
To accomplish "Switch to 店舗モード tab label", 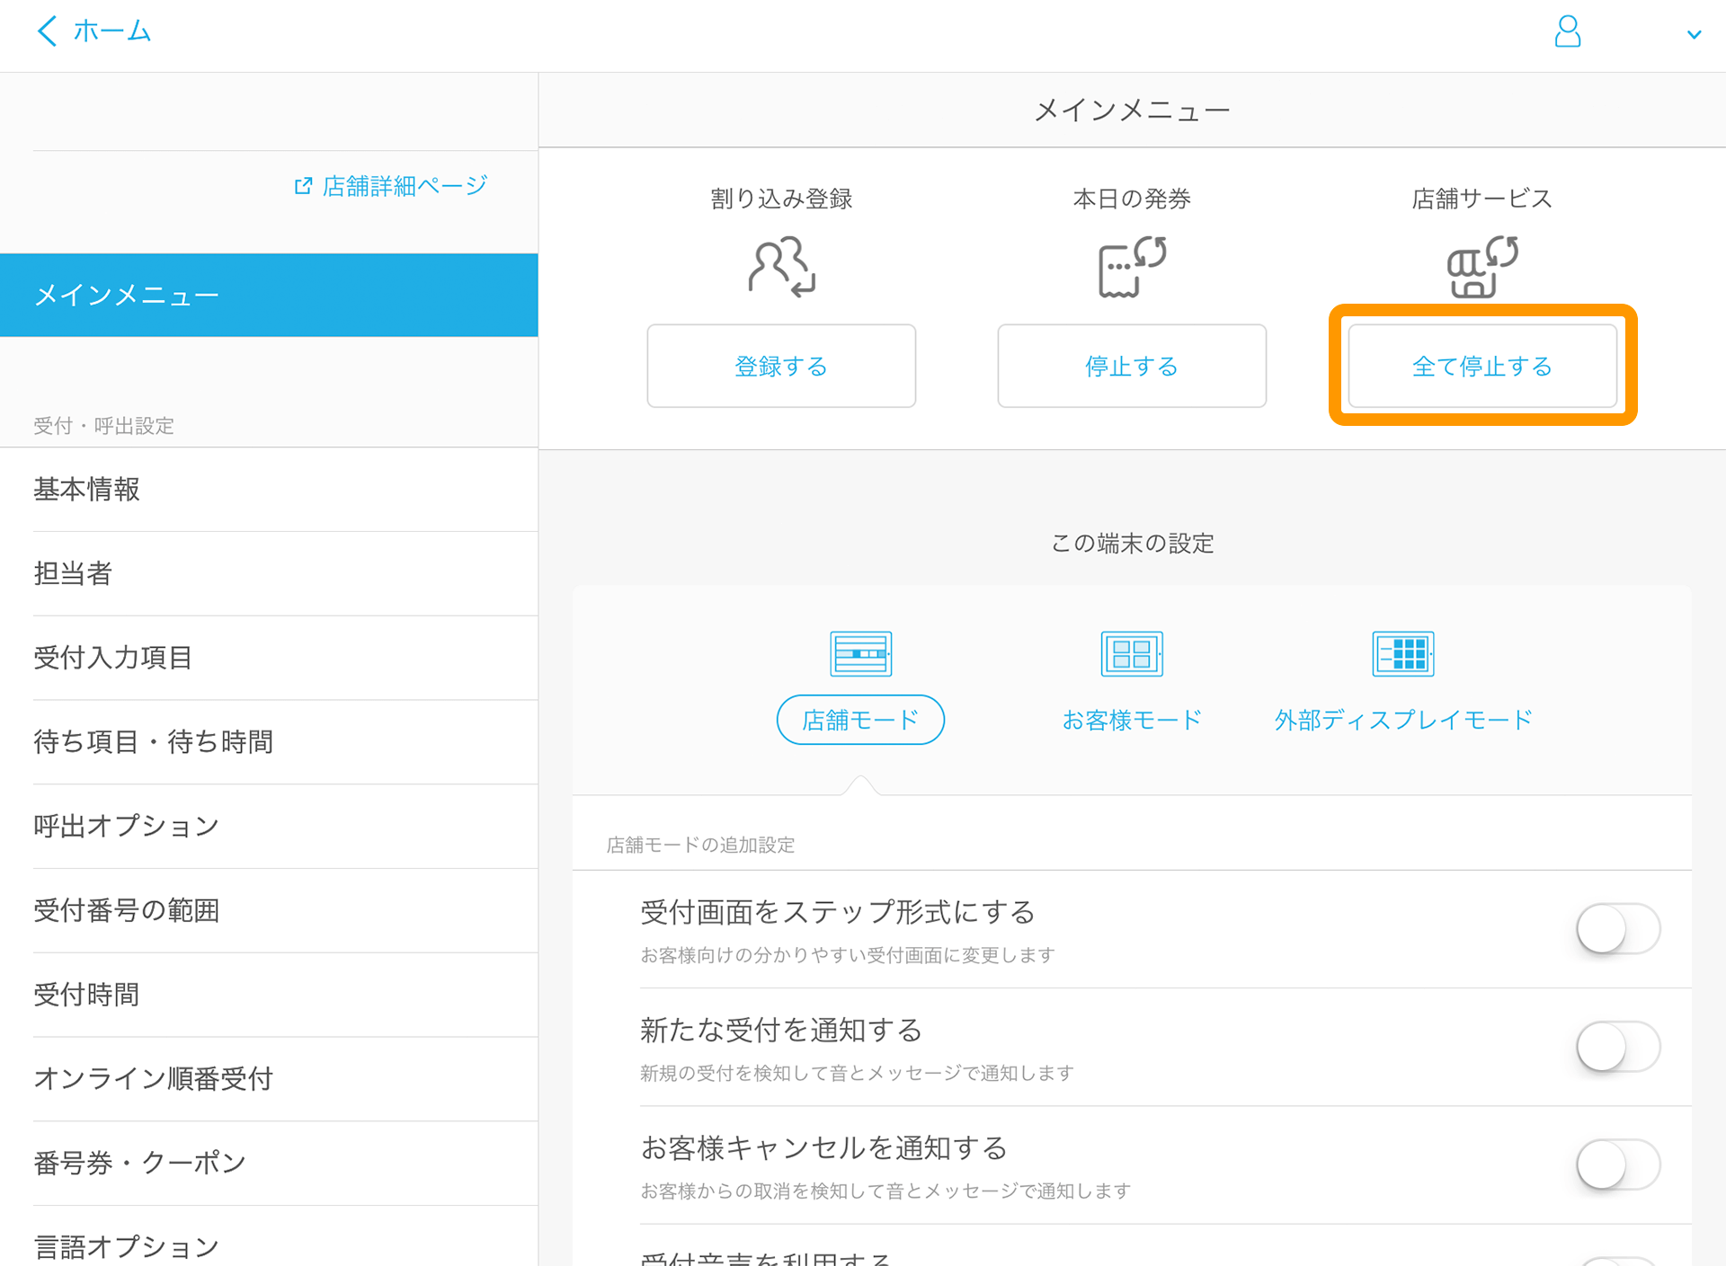I will pos(860,720).
